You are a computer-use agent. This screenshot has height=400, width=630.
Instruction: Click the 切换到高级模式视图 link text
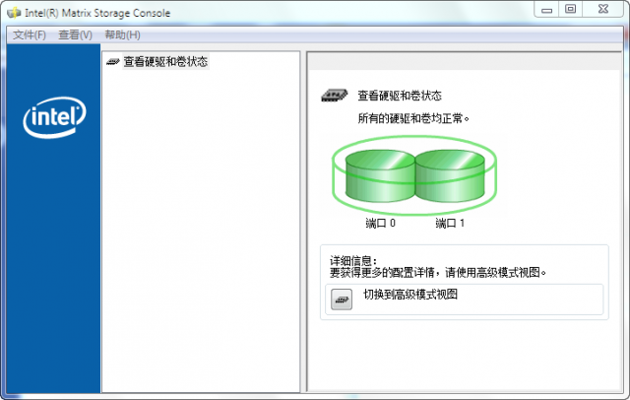[x=410, y=295]
